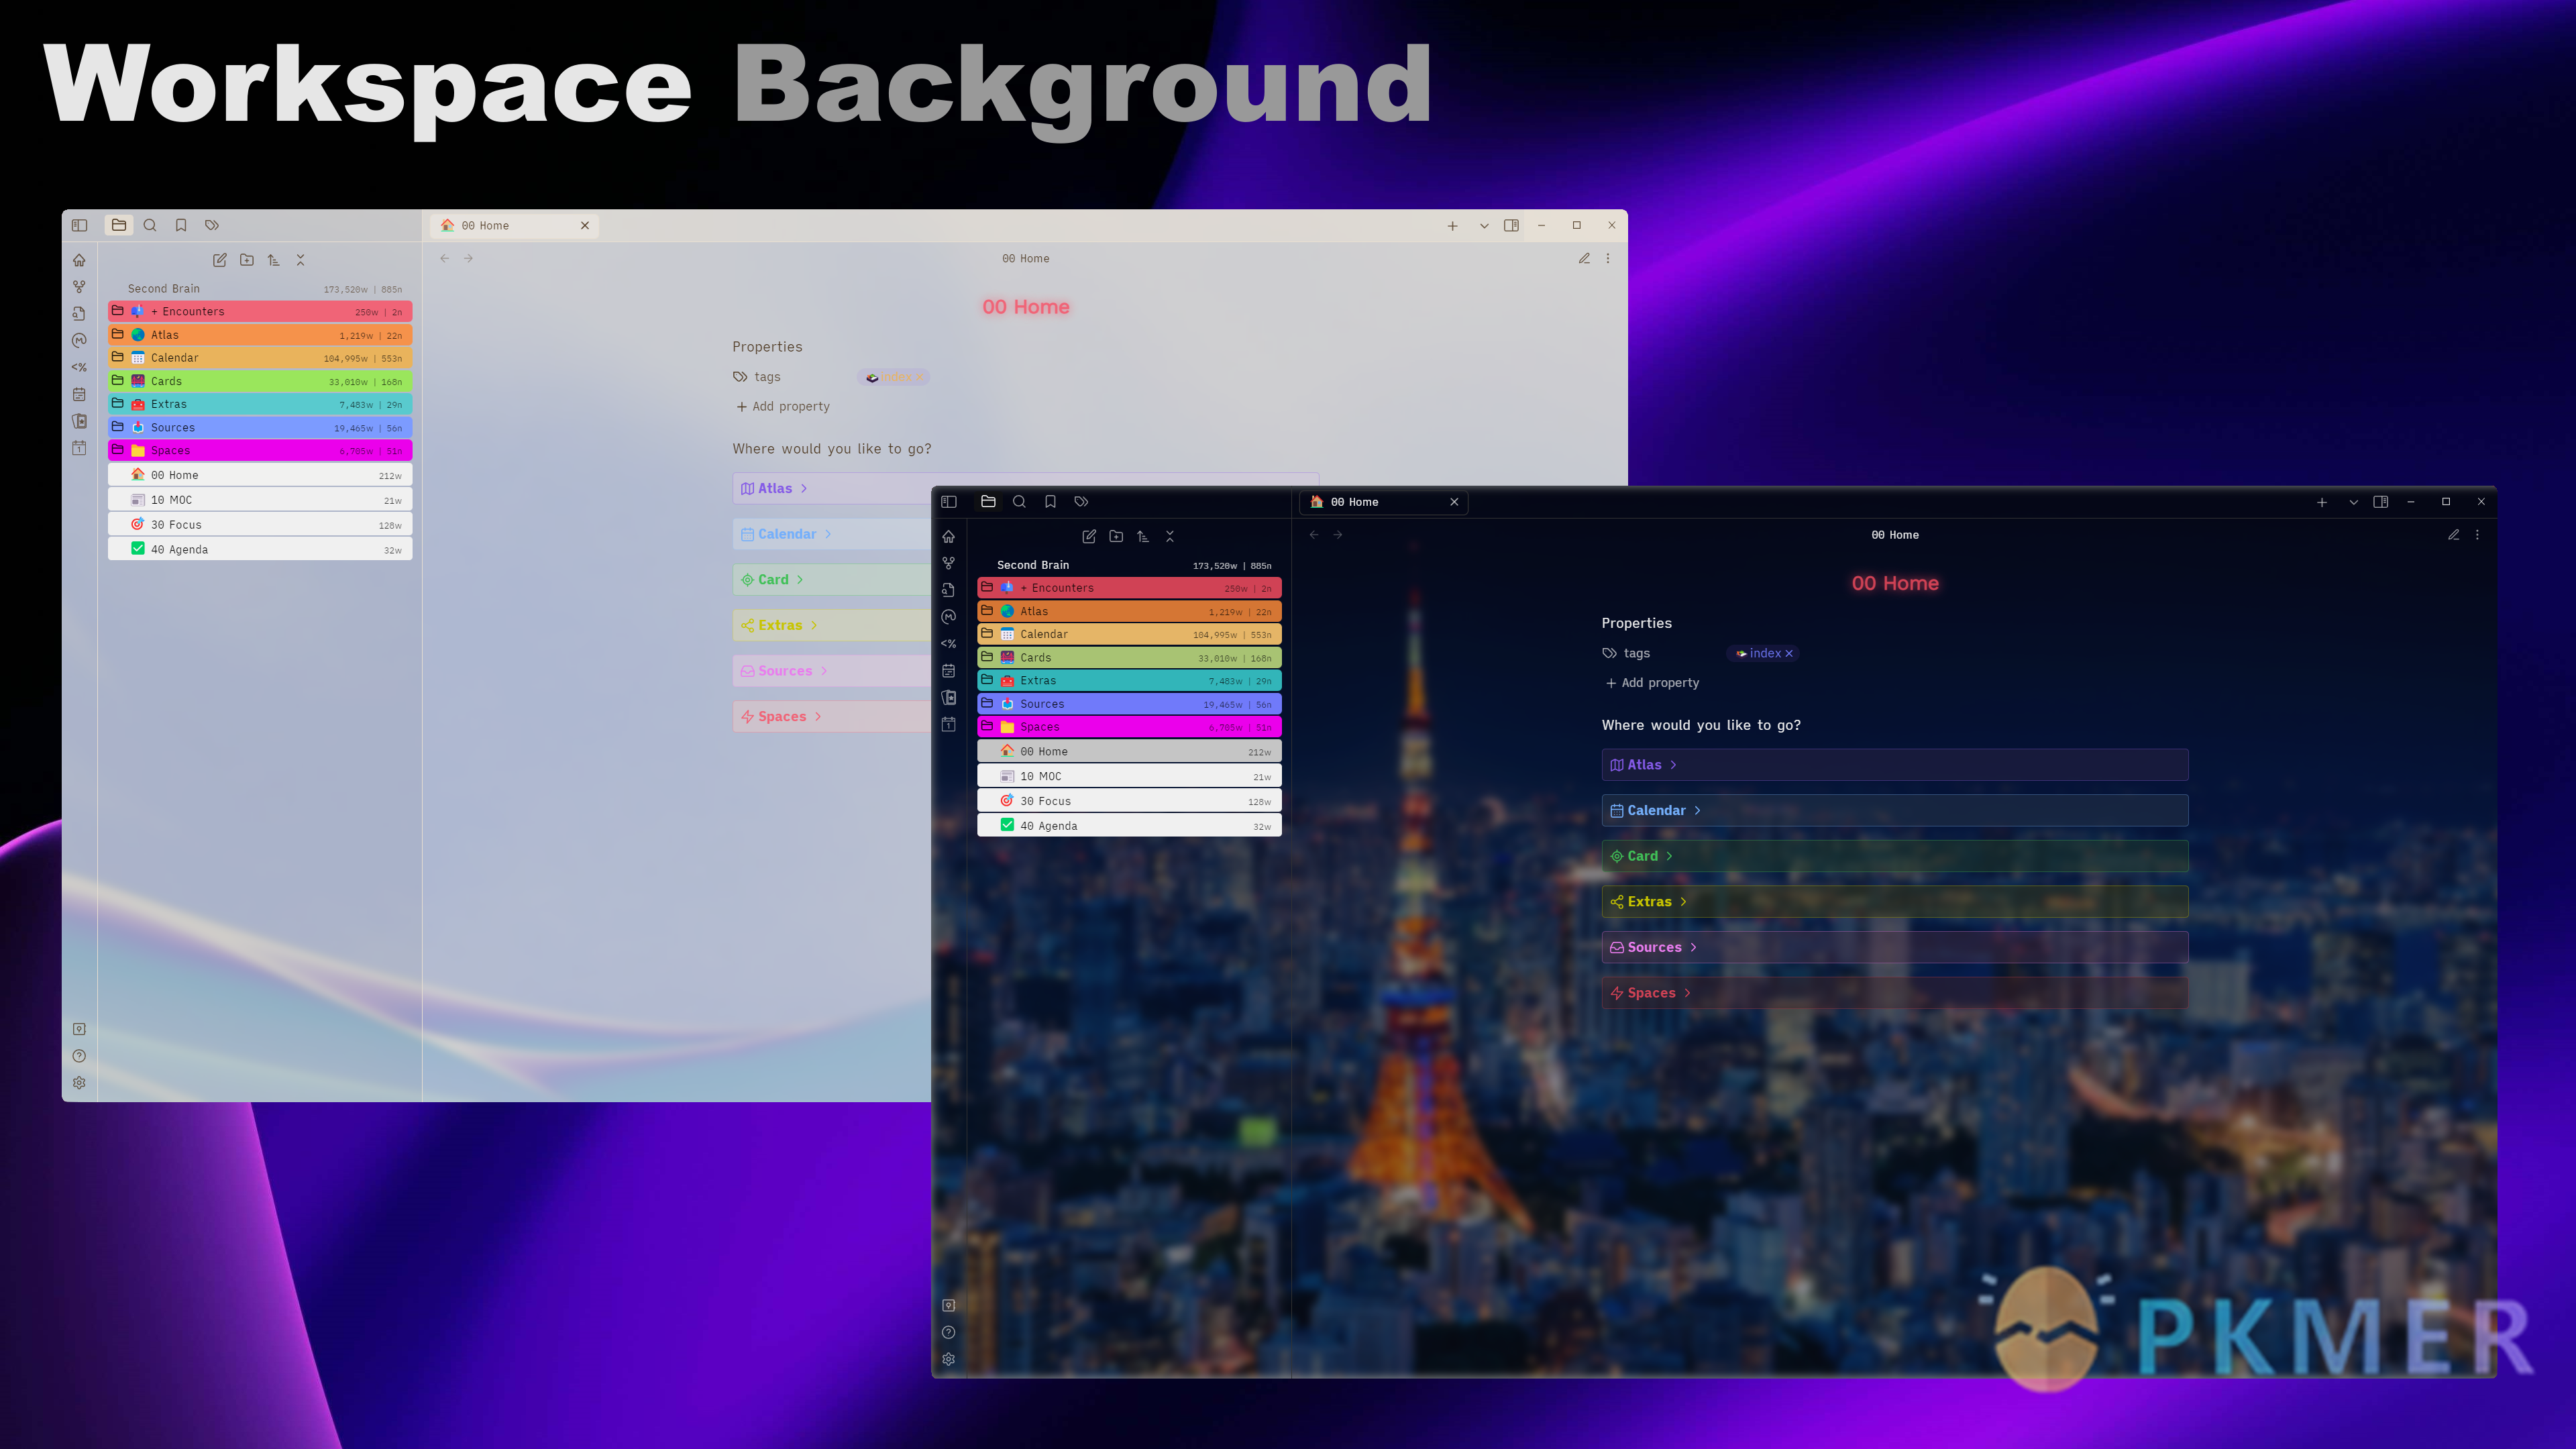Open tab list dropdown in light window

pos(1484,226)
